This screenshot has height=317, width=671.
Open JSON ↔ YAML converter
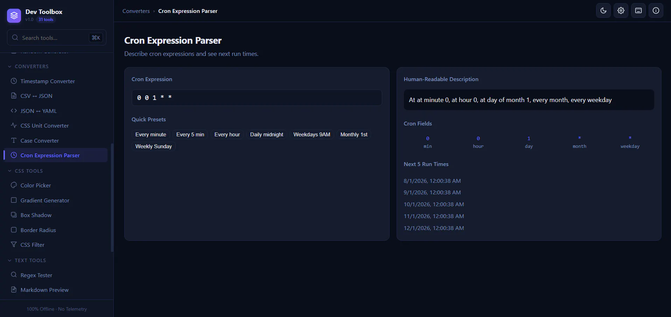(x=56, y=111)
